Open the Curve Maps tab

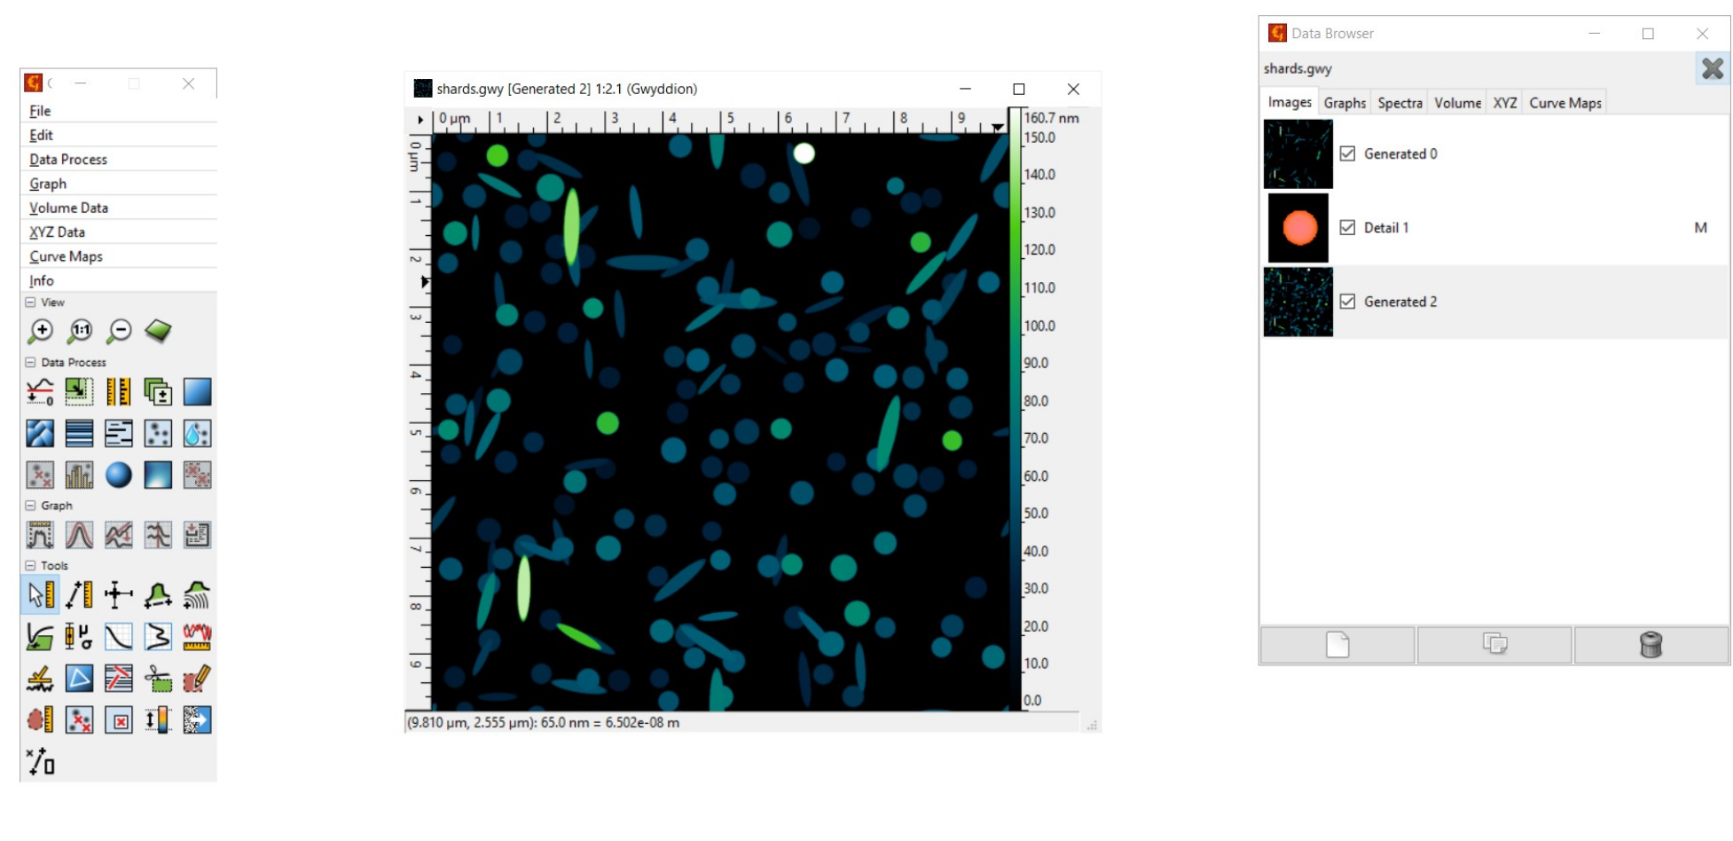coord(1564,103)
